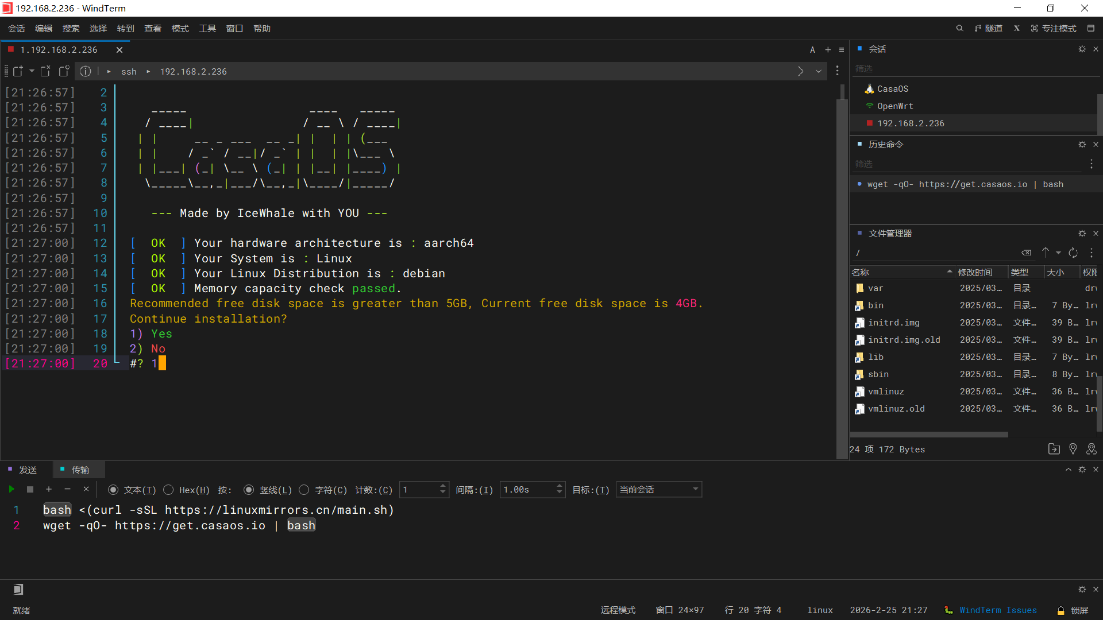Click the 计数 count stepper arrows
1103x620 pixels.
tap(443, 490)
